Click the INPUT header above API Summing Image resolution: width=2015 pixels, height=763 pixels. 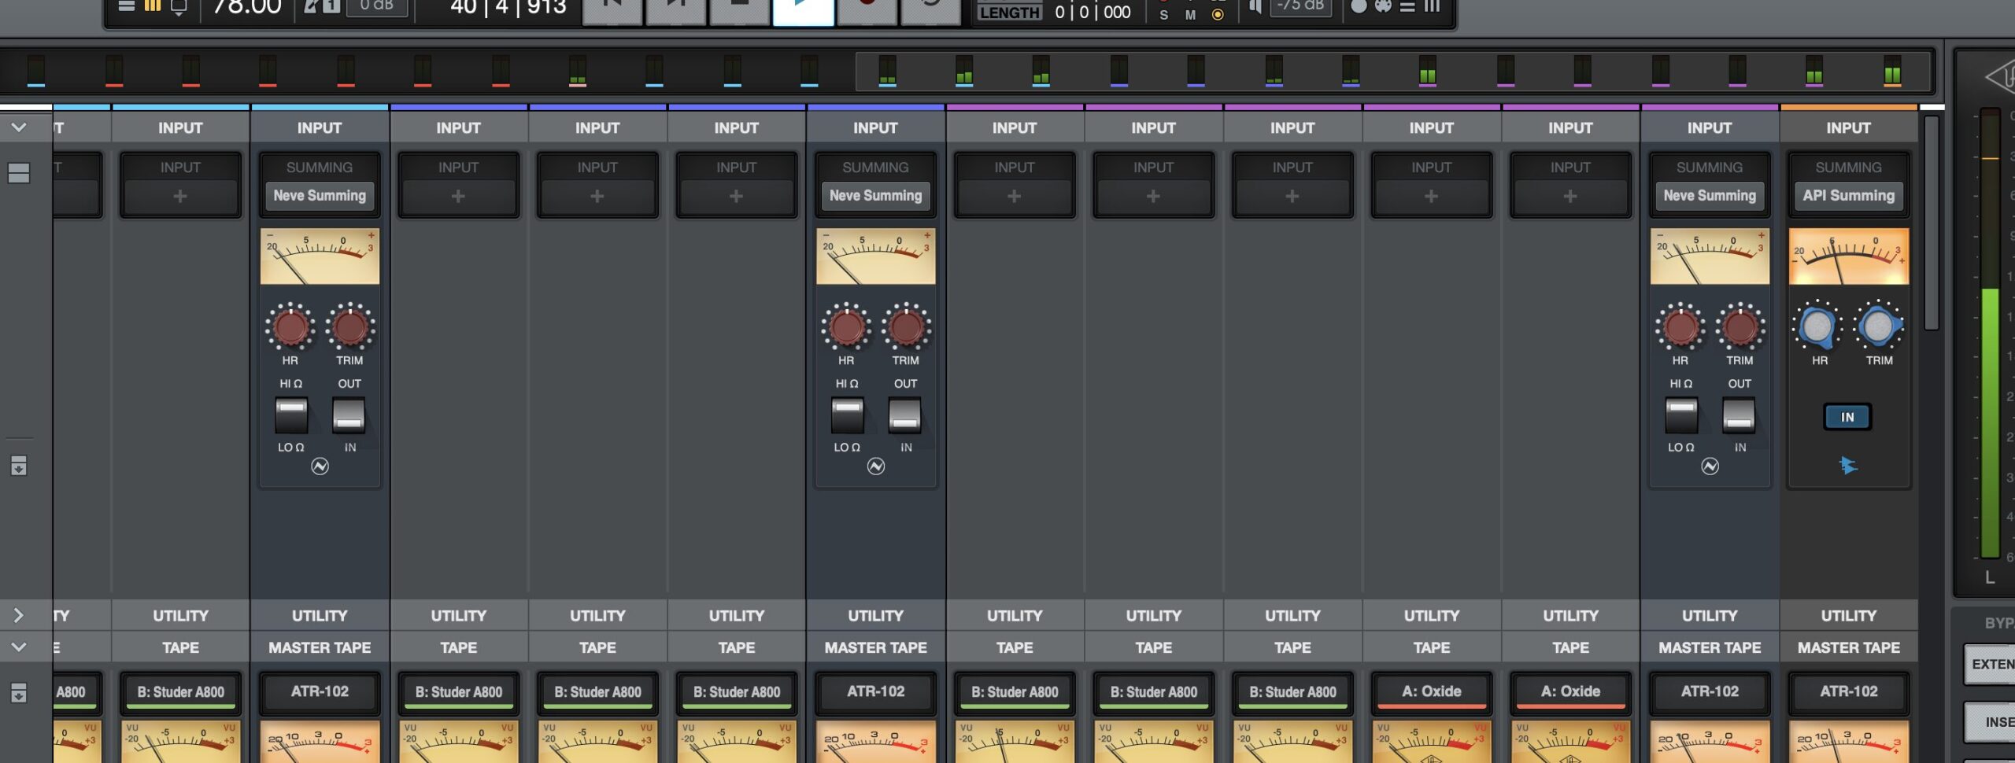pos(1848,127)
